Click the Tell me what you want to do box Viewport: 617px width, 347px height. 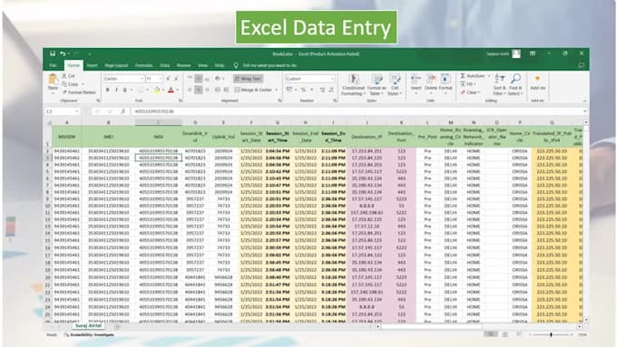pos(269,65)
